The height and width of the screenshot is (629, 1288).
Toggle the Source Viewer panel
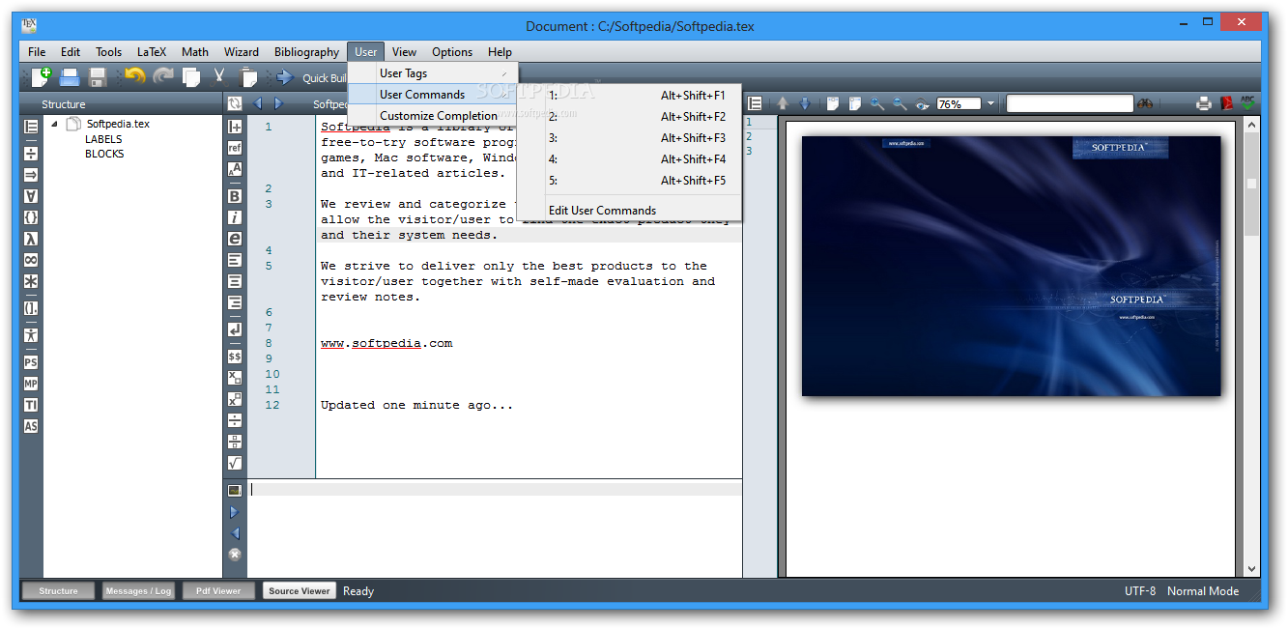click(x=299, y=590)
